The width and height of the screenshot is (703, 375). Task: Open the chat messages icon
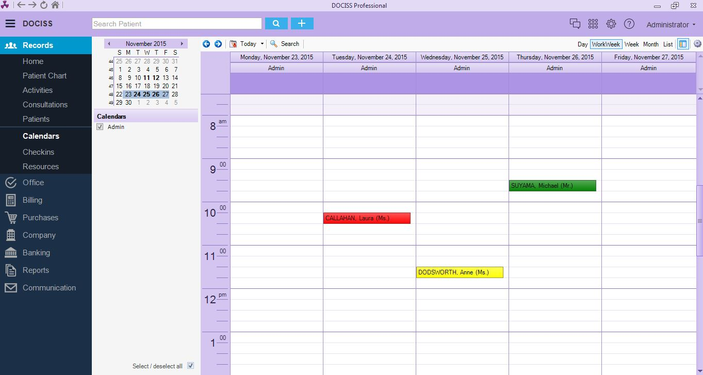coord(575,24)
